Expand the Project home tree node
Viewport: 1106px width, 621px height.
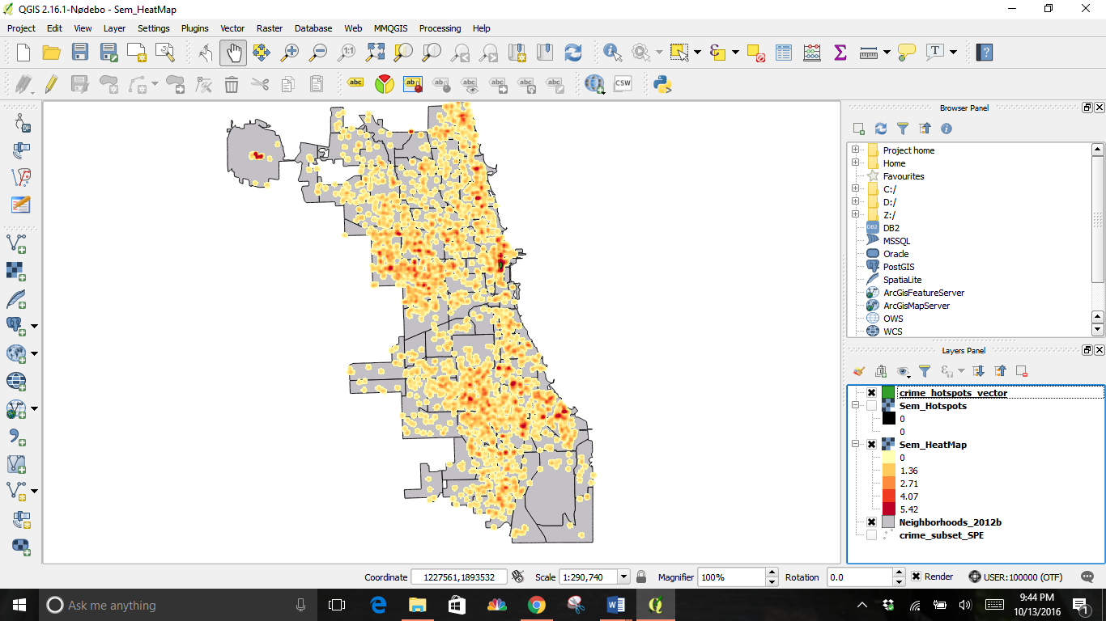855,150
